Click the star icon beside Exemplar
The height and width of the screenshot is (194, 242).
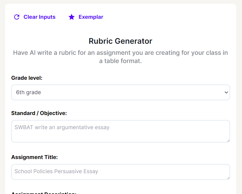pos(72,17)
